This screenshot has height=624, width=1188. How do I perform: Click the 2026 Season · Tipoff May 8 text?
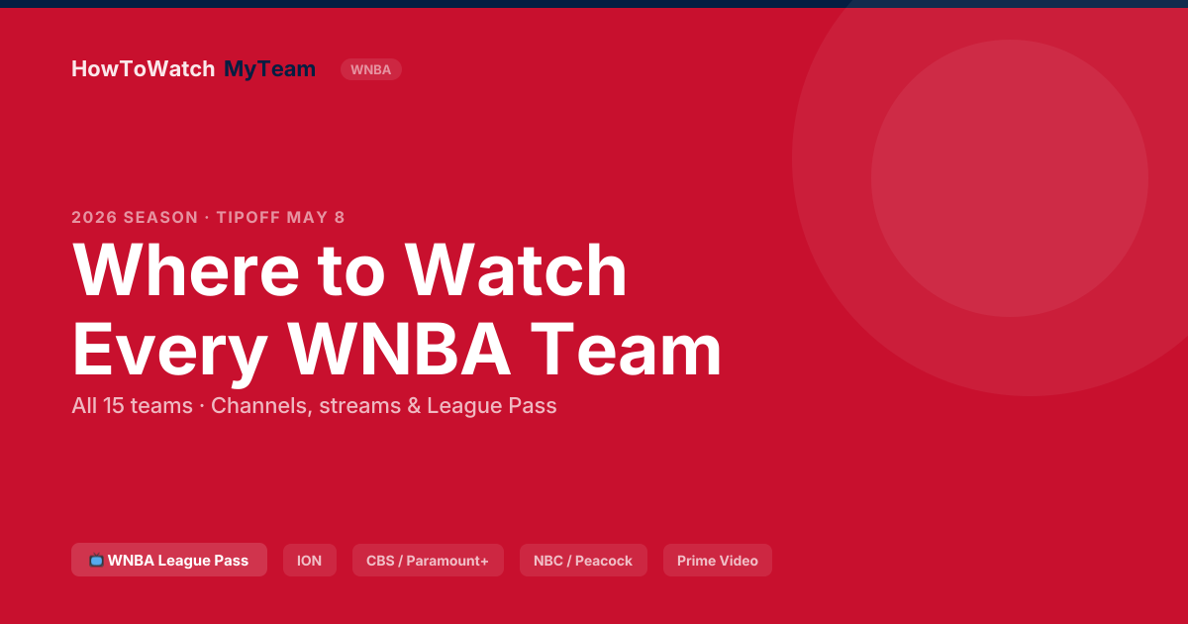click(209, 218)
